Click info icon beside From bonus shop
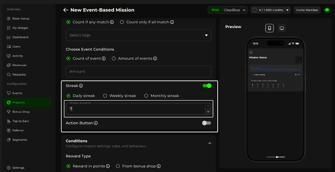The height and width of the screenshot is (172, 335). point(159,166)
